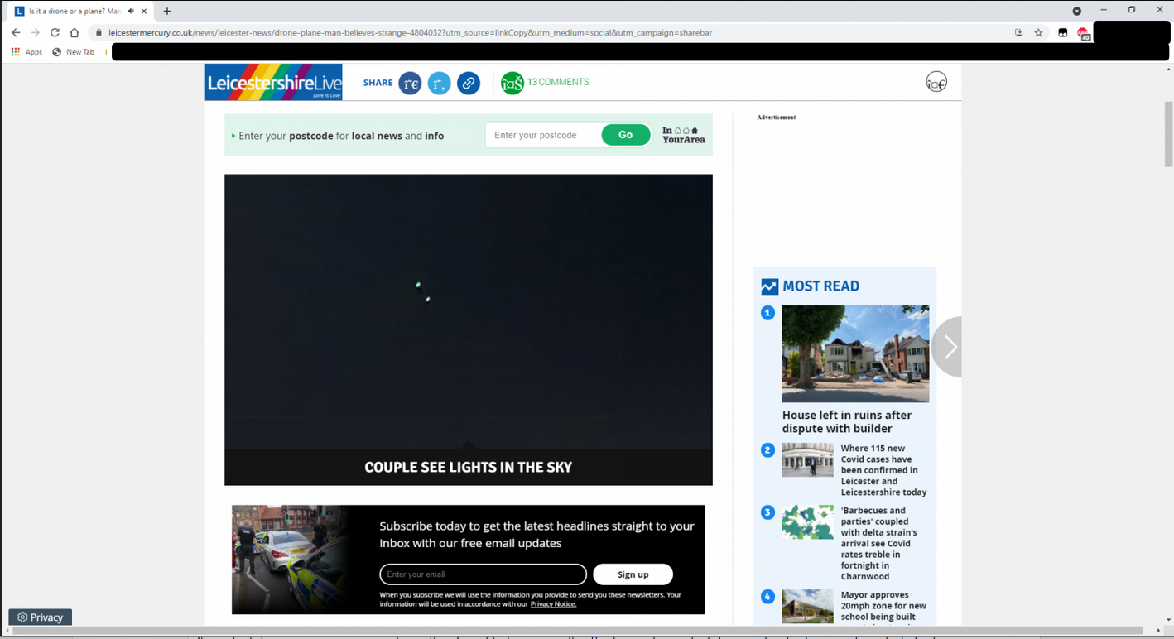The height and width of the screenshot is (639, 1174).
Task: Click the Enter your email field
Action: 483,574
